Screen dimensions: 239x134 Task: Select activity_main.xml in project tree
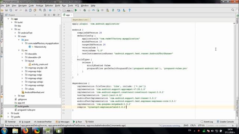point(40,64)
